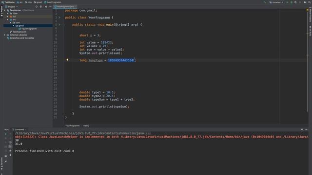Open the Unnamed run configuration dropdown
Viewport: 312px width, 175px height.
[x=276, y=2]
